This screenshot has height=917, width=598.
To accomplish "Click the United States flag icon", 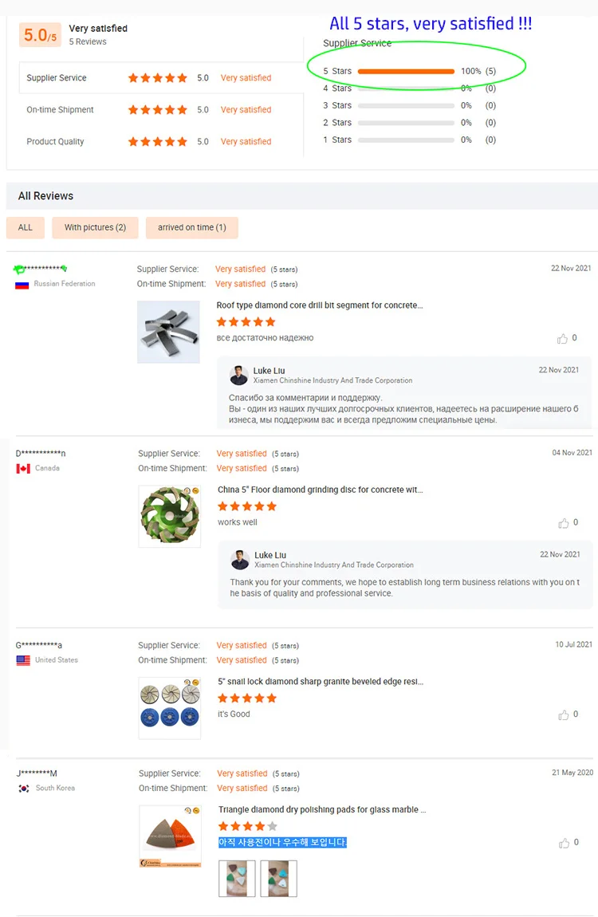I will [23, 661].
